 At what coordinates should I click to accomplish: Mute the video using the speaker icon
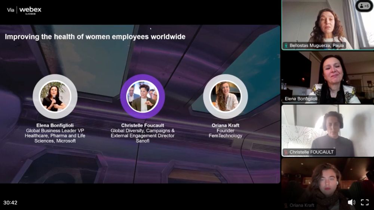(x=351, y=203)
